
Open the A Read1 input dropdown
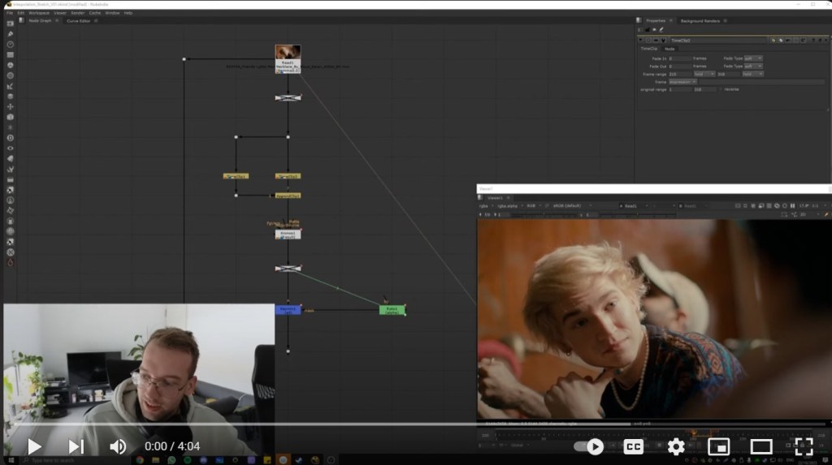(634, 206)
